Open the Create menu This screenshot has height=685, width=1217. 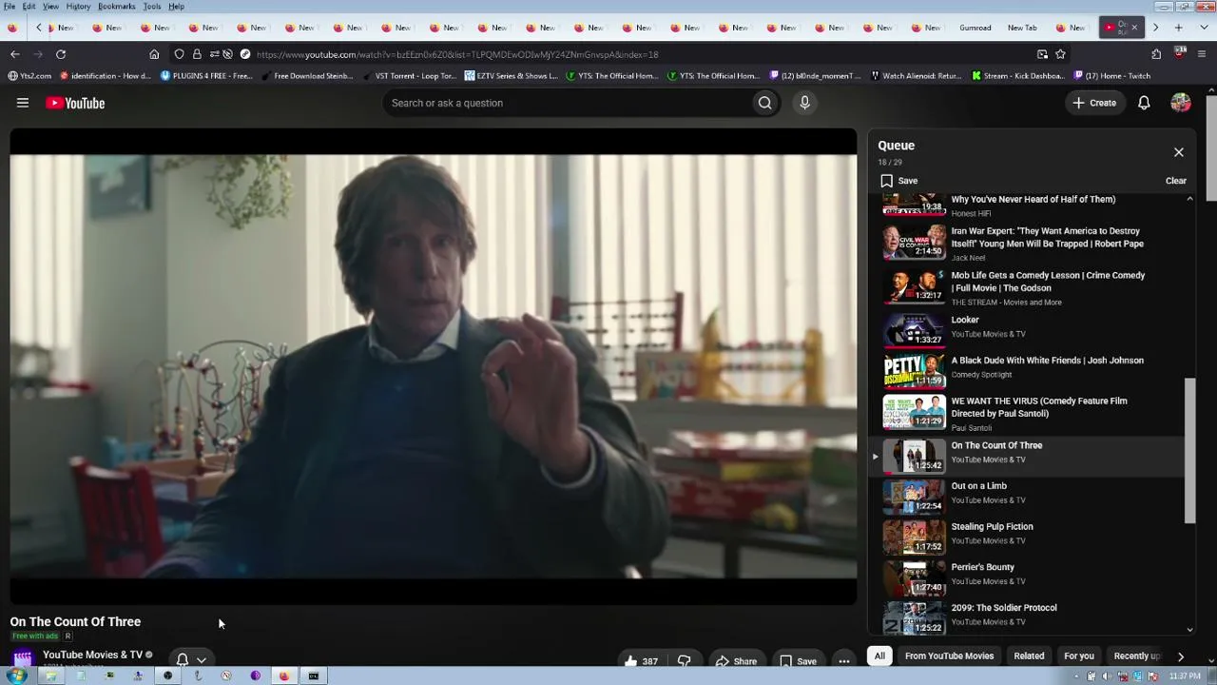(x=1094, y=103)
